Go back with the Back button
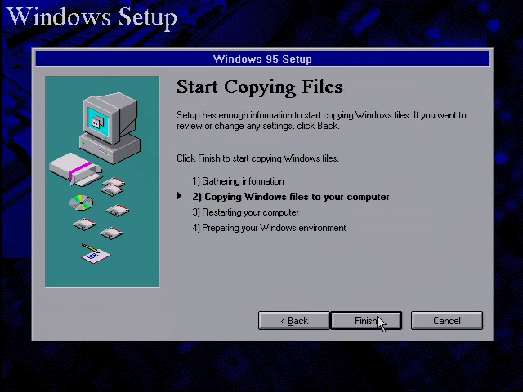 point(294,321)
